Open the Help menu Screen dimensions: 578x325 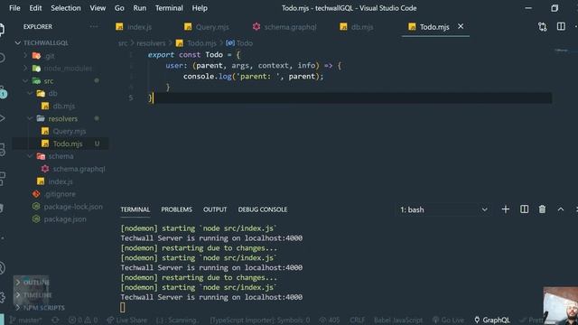(200, 8)
